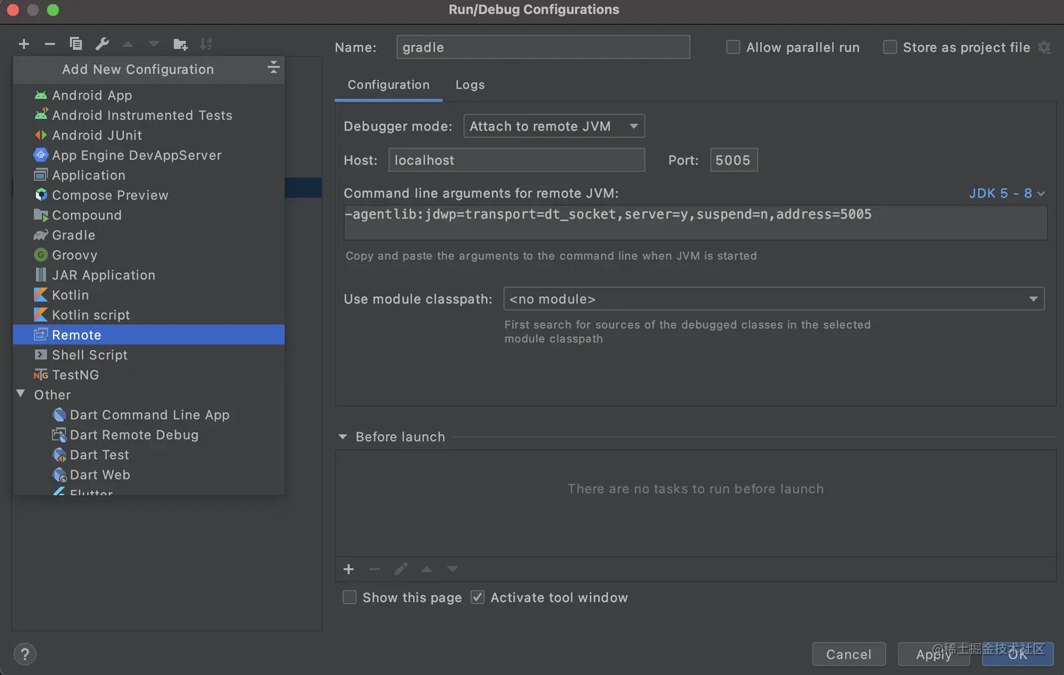Collapse the Other configurations group

(21, 394)
